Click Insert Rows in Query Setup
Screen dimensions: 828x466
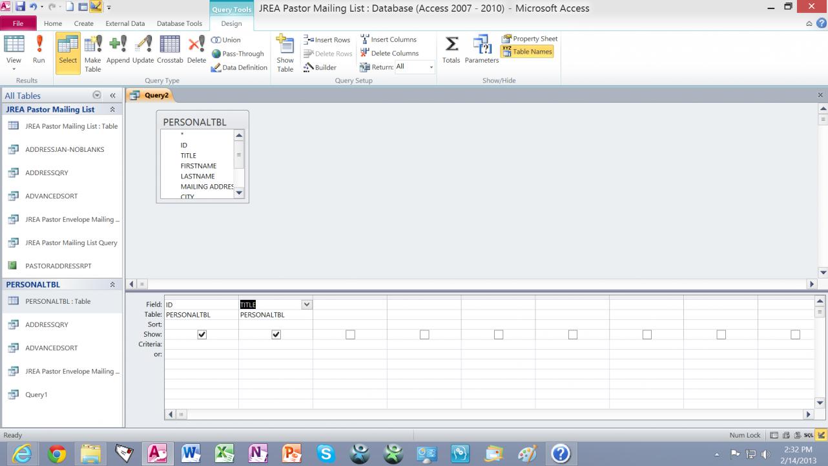[327, 40]
